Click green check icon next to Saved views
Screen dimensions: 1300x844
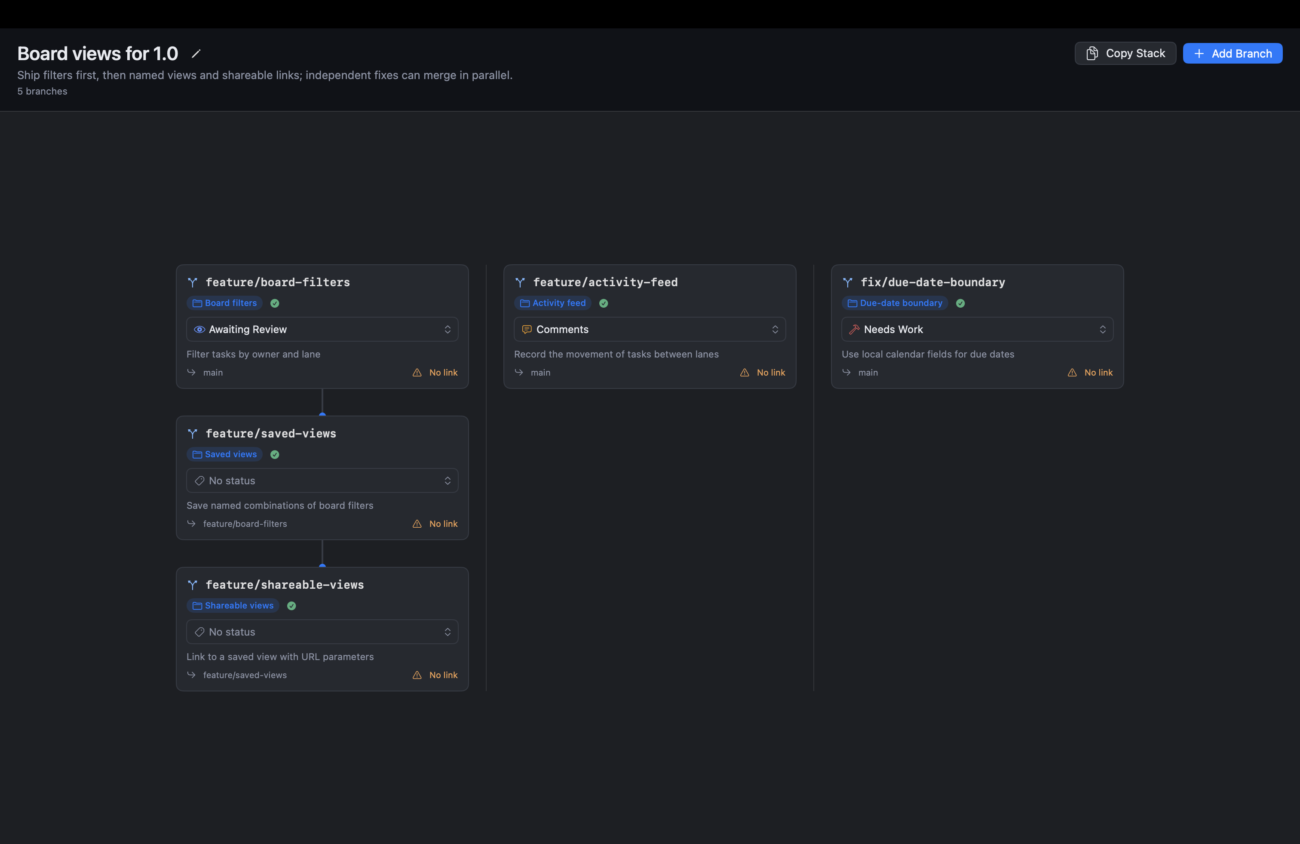pyautogui.click(x=275, y=454)
